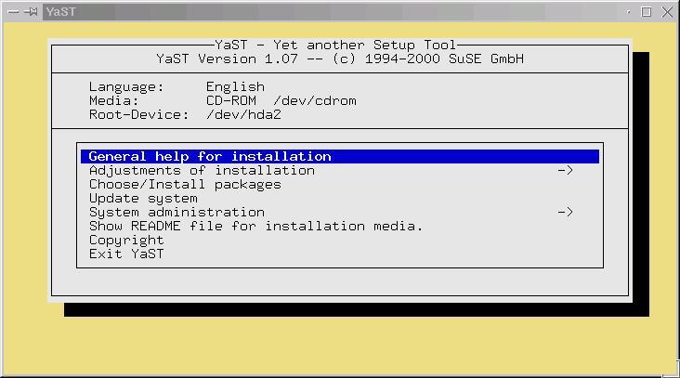This screenshot has height=378, width=680.
Task: Click the YaST Version 1.07 header line
Action: pos(340,59)
